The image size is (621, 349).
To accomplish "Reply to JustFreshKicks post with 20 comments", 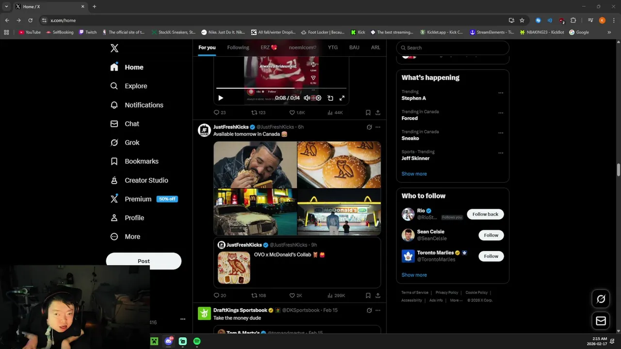I will point(220,295).
